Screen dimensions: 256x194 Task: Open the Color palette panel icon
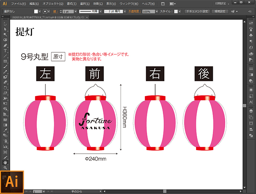[x=251, y=54]
